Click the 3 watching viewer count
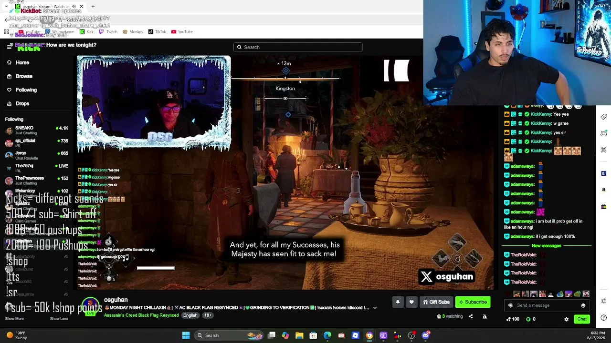Image resolution: width=611 pixels, height=343 pixels. [450, 316]
